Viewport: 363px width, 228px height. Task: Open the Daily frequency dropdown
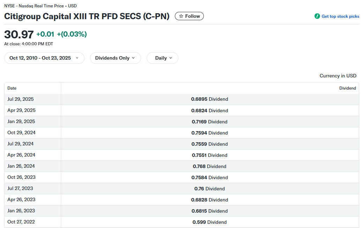click(x=161, y=58)
